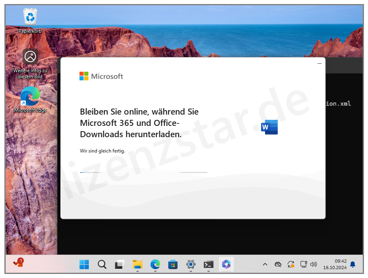Show hidden system tray icons

pos(265,264)
